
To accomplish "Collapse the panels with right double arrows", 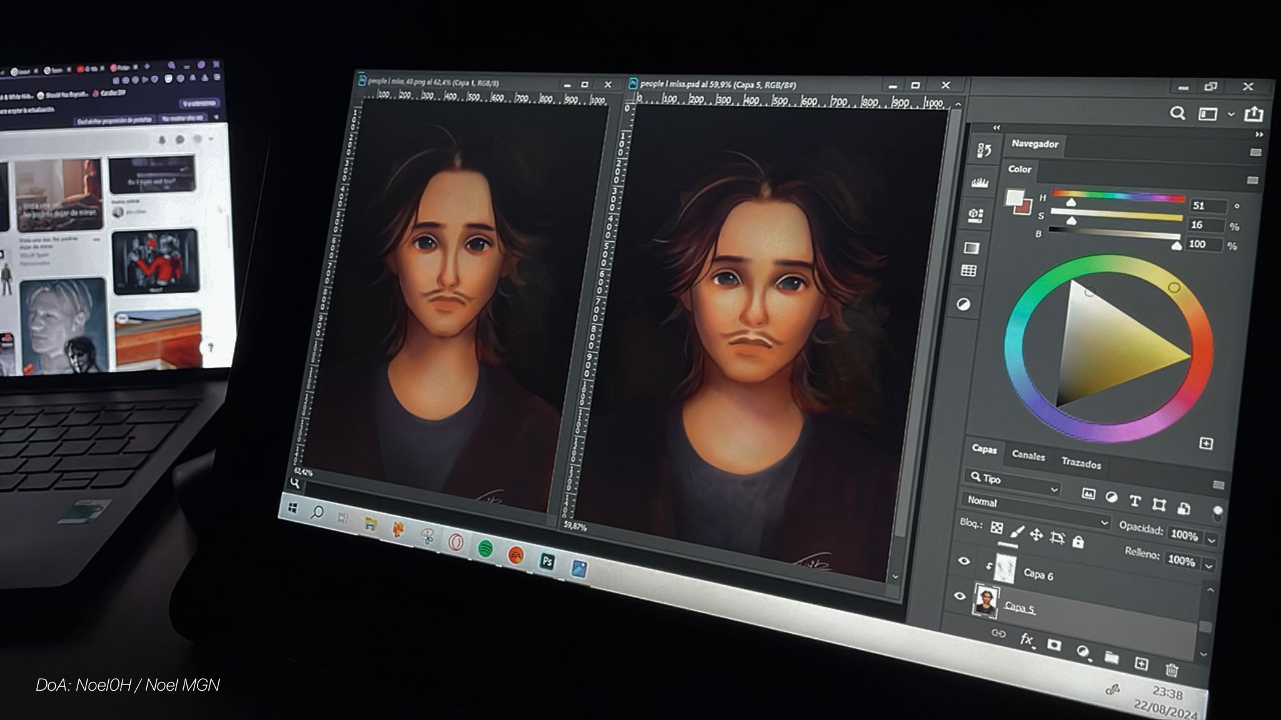I will pyautogui.click(x=1259, y=134).
